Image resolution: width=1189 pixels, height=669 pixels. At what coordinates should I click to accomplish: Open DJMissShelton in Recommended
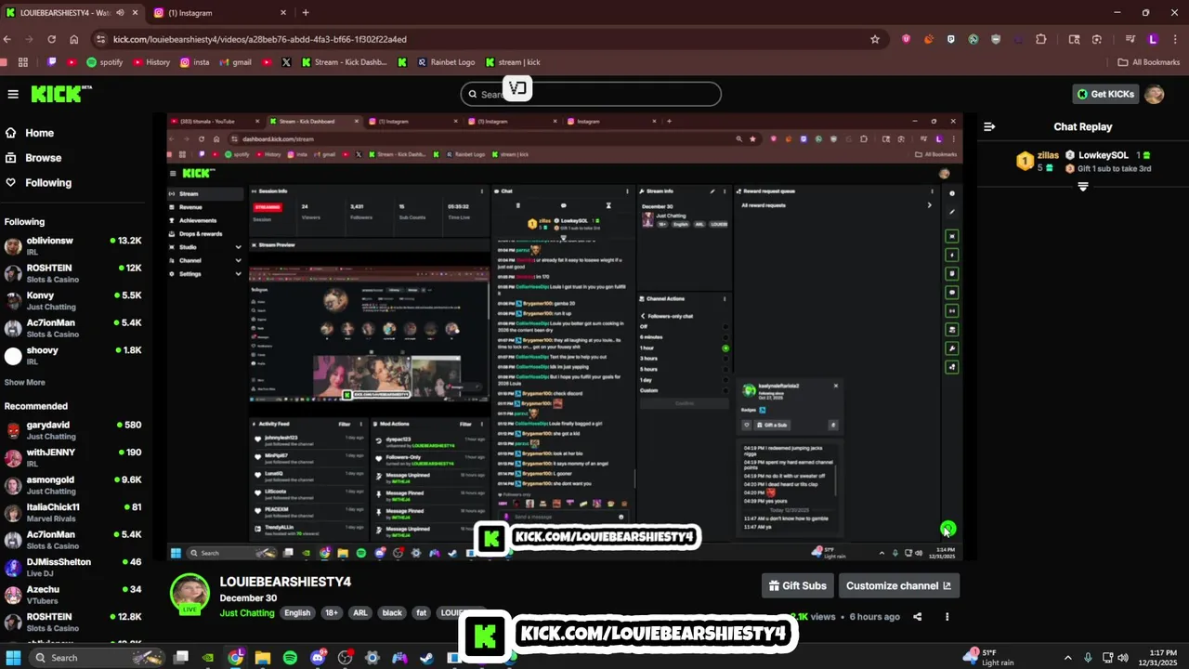[x=72, y=568]
